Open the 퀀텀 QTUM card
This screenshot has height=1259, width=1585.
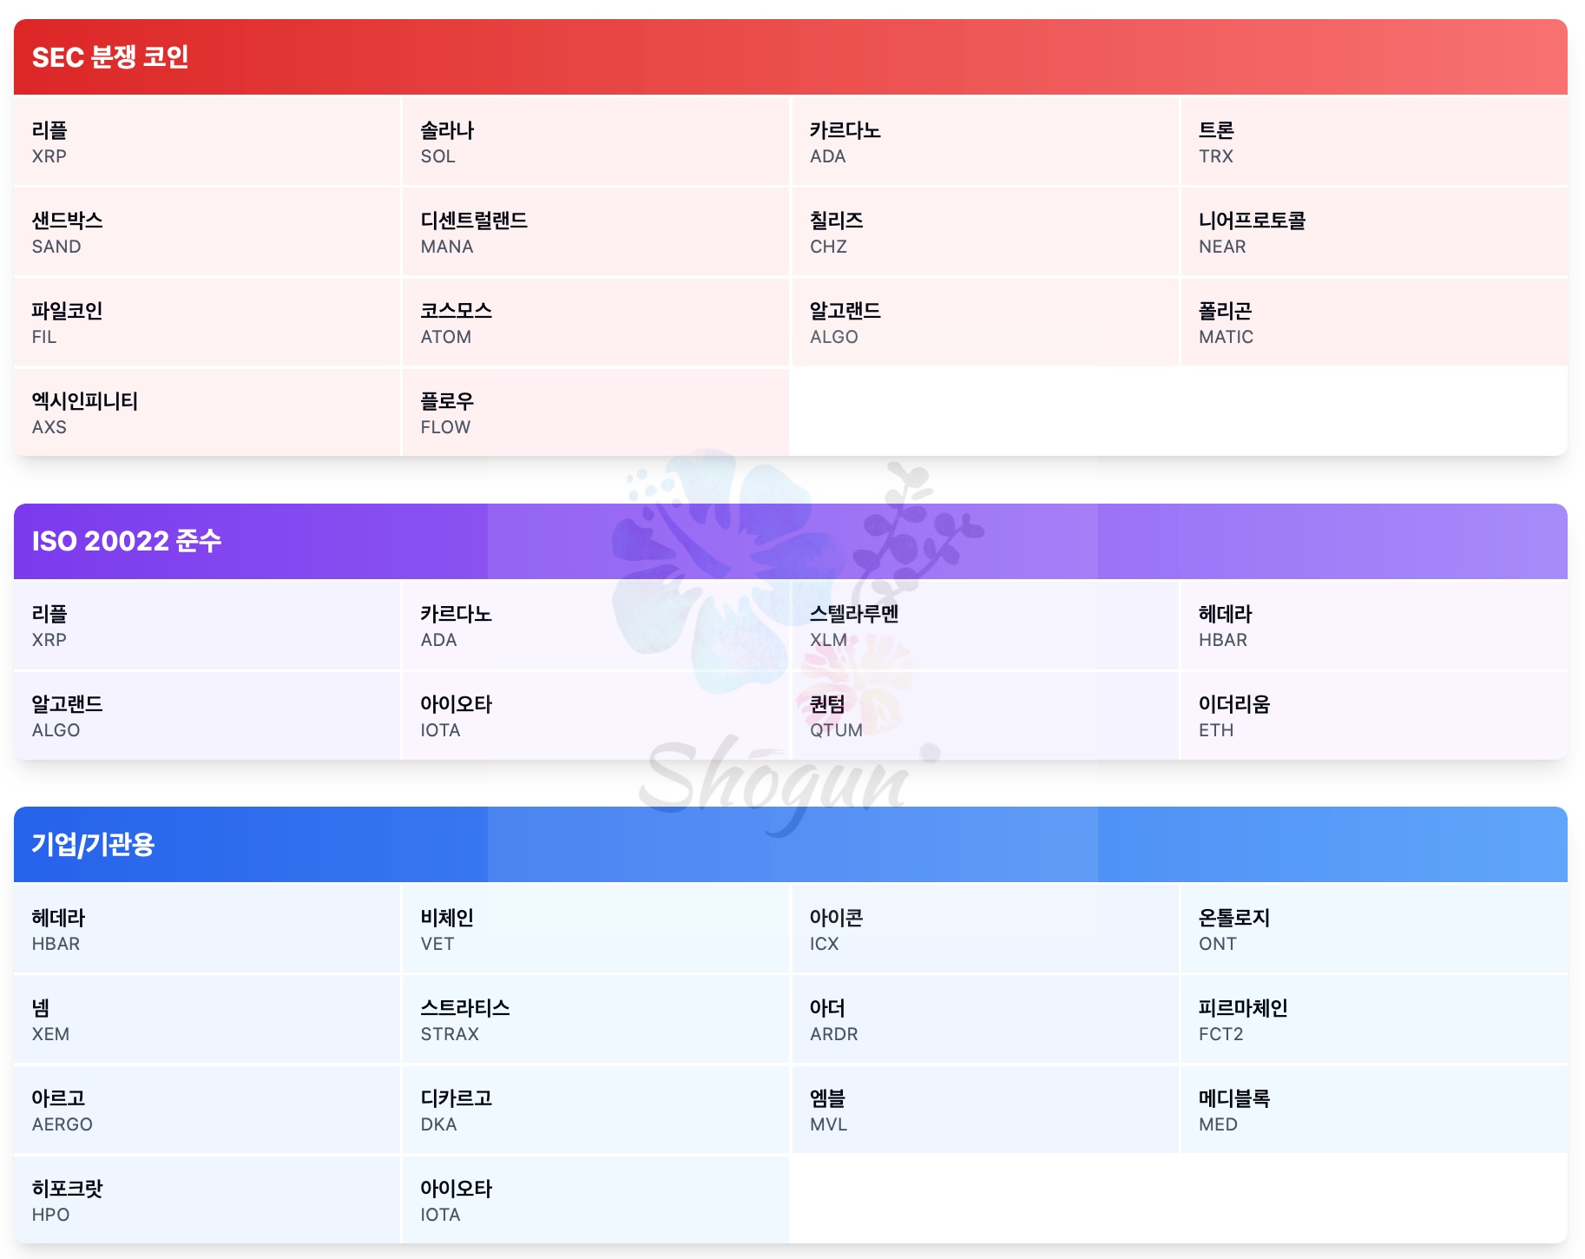click(x=985, y=715)
